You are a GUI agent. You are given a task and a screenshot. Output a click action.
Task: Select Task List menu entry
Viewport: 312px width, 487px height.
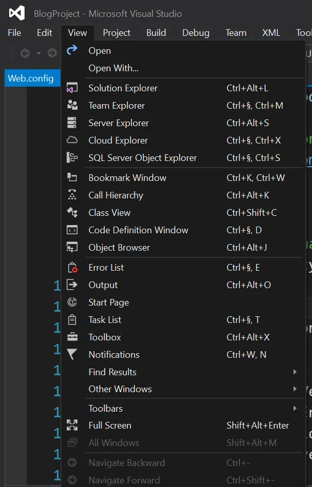coord(183,319)
